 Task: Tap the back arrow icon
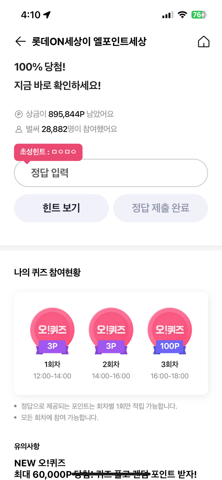click(20, 41)
